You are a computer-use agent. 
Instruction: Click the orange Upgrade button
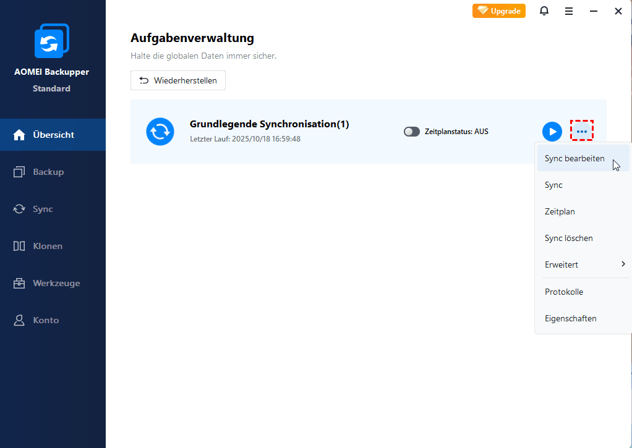click(498, 11)
